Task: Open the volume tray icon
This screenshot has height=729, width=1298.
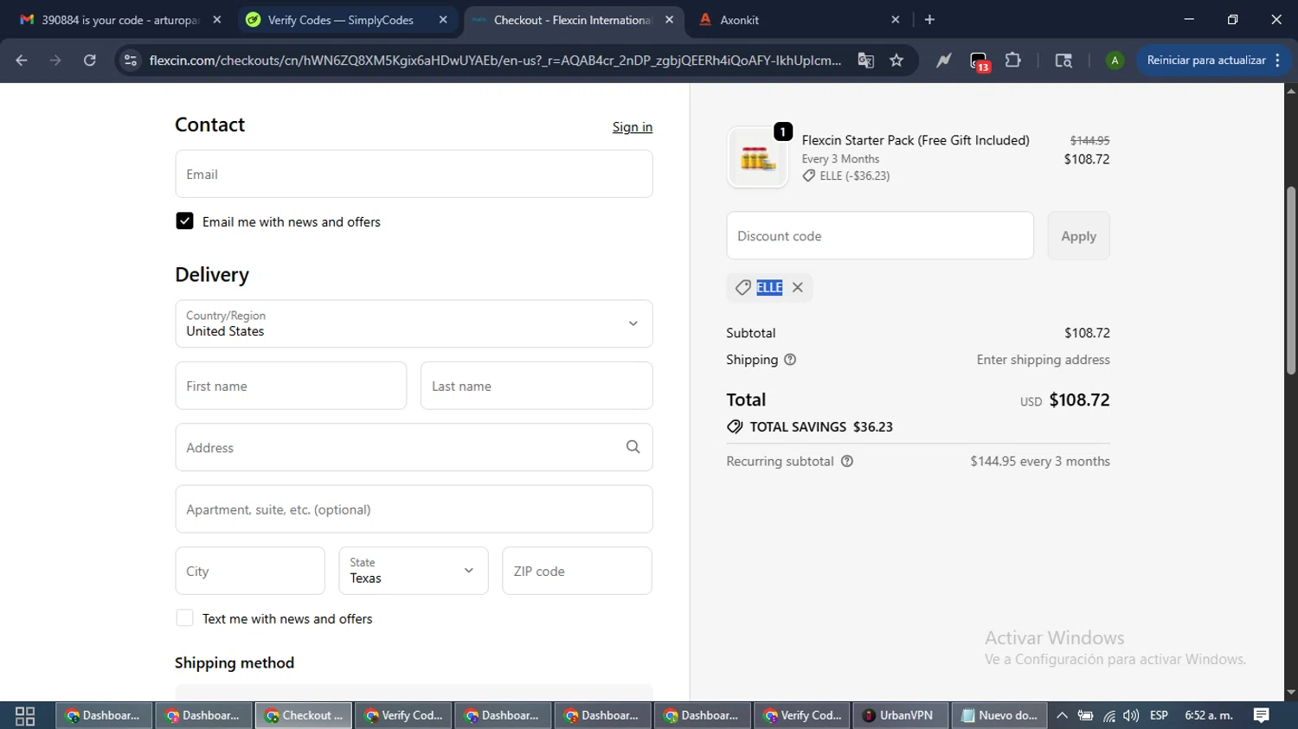Action: (x=1131, y=716)
